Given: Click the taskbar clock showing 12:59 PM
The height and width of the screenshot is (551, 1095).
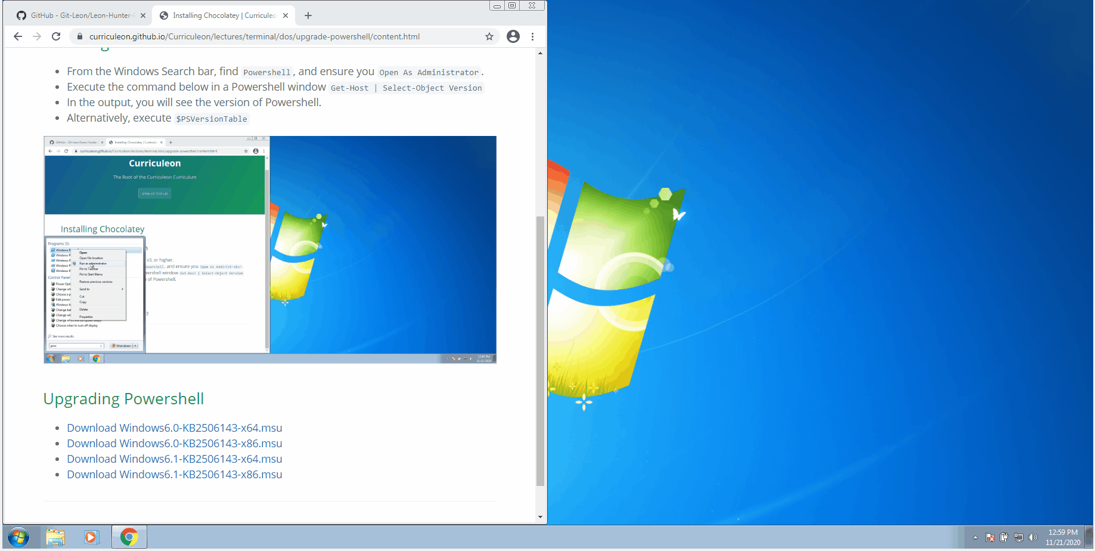Looking at the screenshot, I should (x=1063, y=537).
